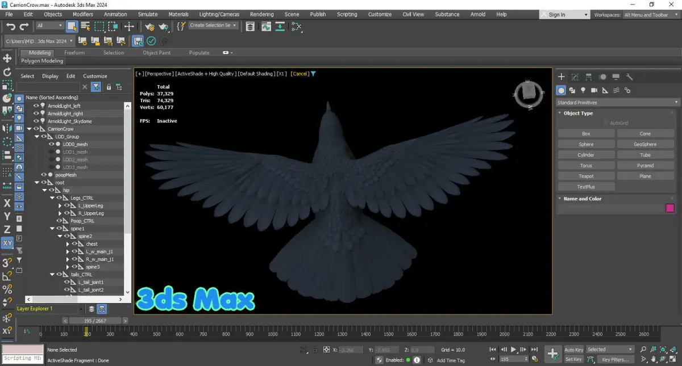Open the Hierarchy panel tab icon
This screenshot has height=366, width=682.
coord(589,77)
